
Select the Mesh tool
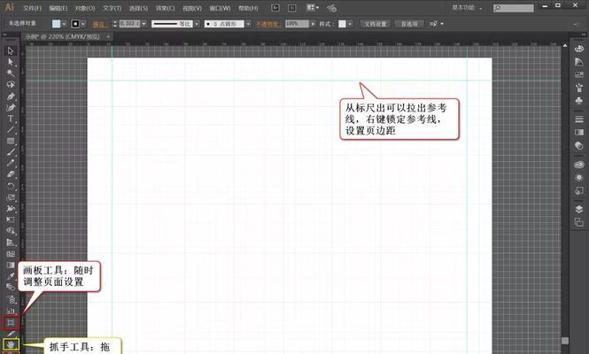pos(11,254)
